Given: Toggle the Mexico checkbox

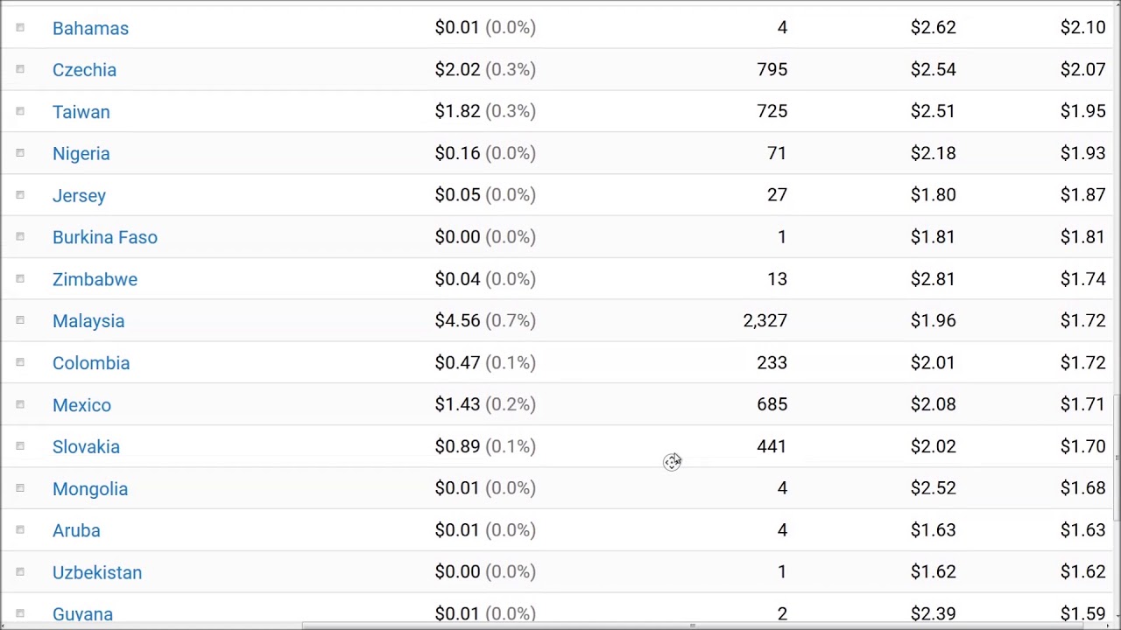Looking at the screenshot, I should pos(20,405).
